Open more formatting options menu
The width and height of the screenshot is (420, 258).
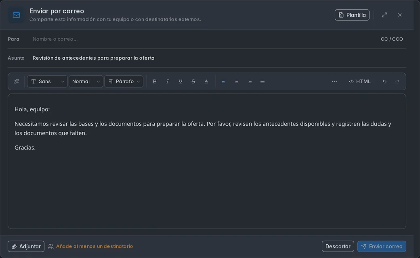coord(334,81)
